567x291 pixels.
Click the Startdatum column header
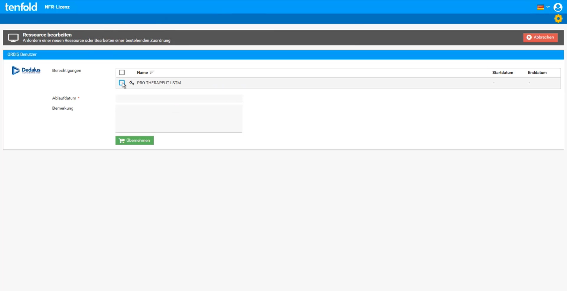point(503,73)
